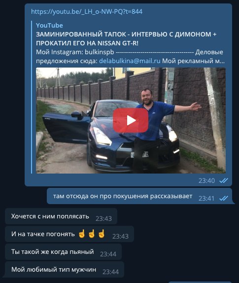Click the 23:41 timestamp on the sent message

coord(206,199)
